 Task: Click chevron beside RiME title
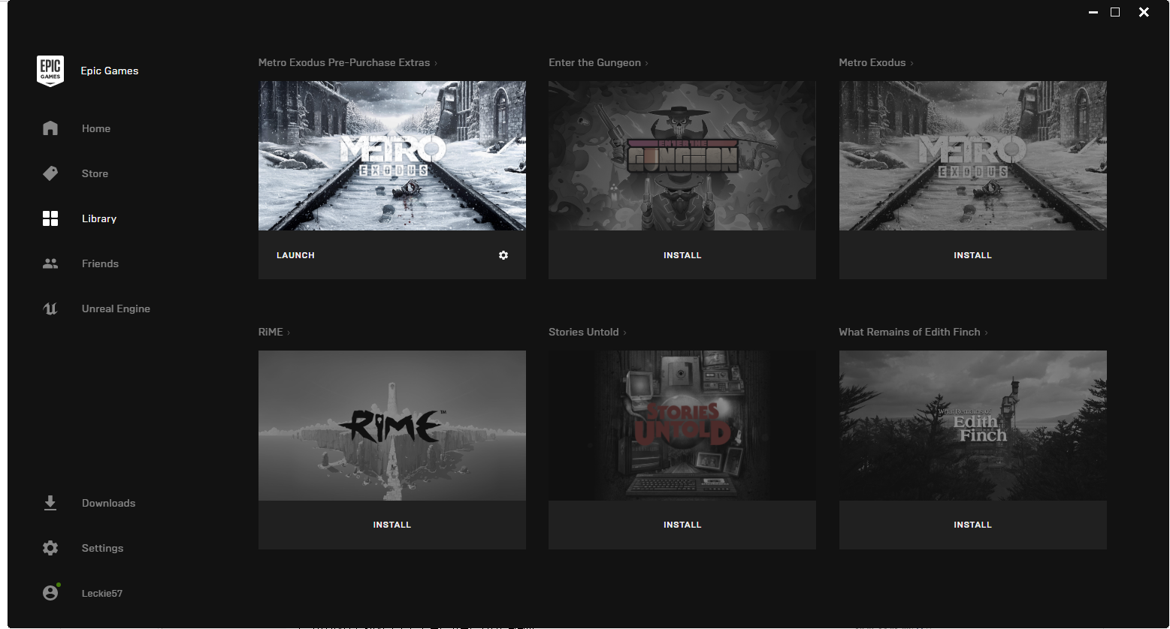pos(289,333)
